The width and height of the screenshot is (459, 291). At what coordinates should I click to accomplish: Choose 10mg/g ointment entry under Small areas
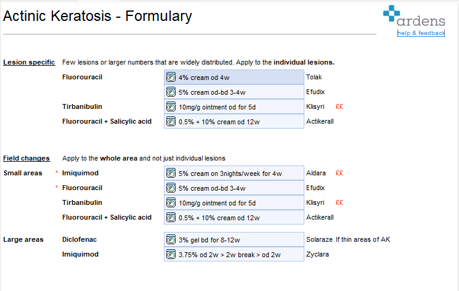(x=234, y=203)
